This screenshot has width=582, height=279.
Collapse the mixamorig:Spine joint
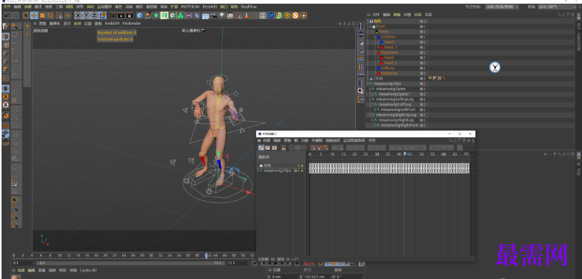[370, 89]
